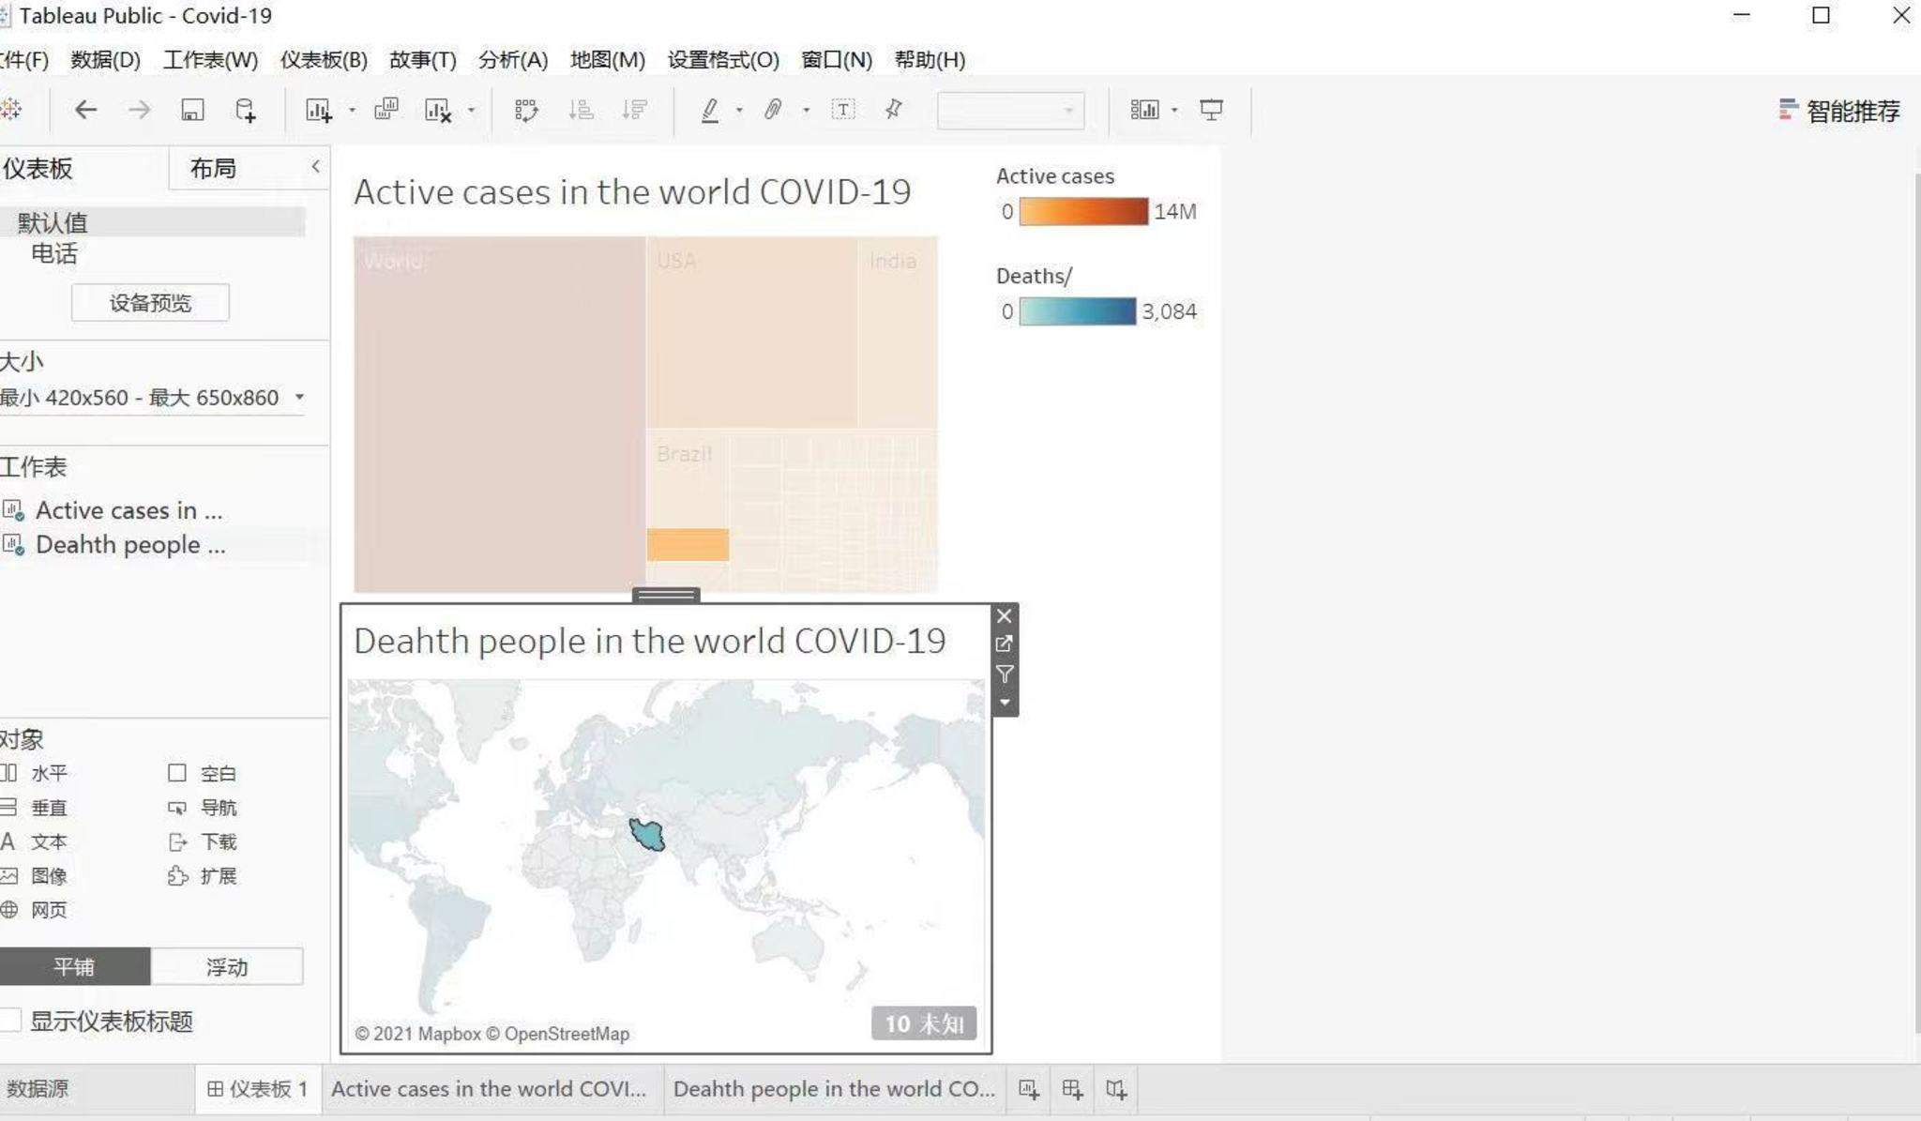Viewport: 1921px width, 1121px height.
Task: Click the undo back arrow icon
Action: coord(85,110)
